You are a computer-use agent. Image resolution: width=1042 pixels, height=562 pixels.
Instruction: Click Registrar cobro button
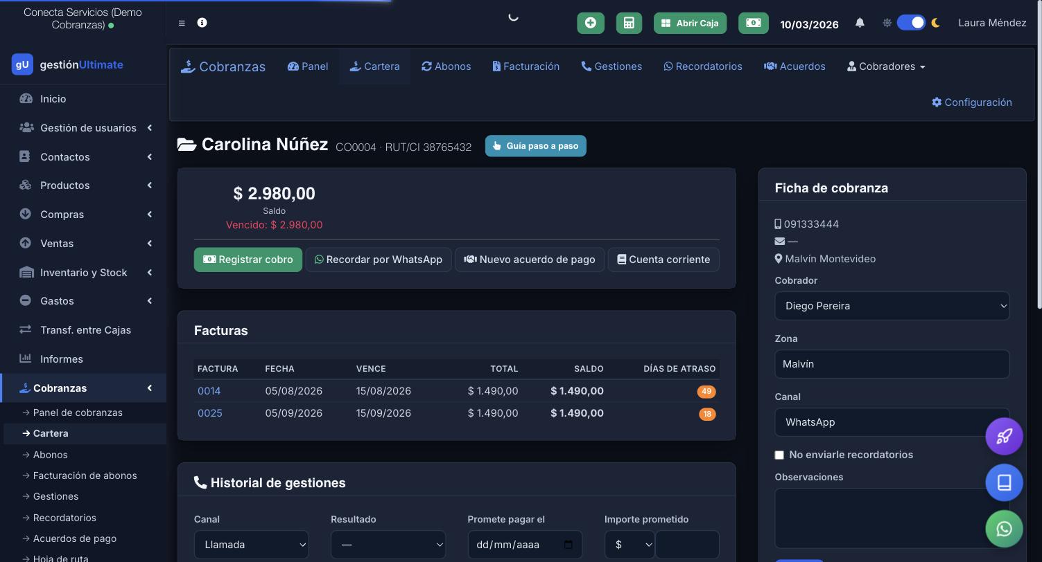click(x=248, y=260)
